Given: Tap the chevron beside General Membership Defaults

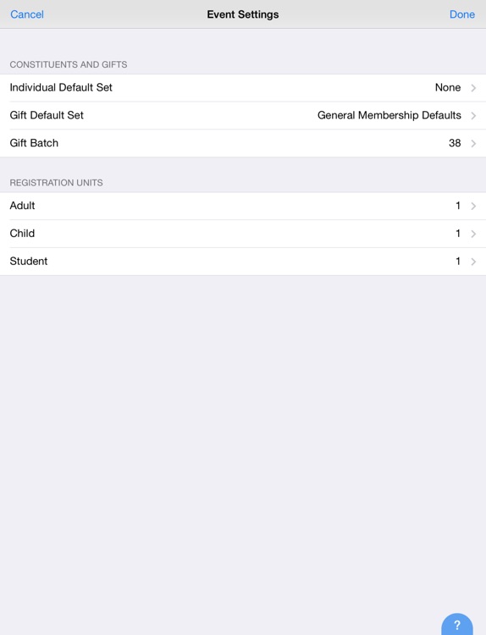Looking at the screenshot, I should click(473, 116).
